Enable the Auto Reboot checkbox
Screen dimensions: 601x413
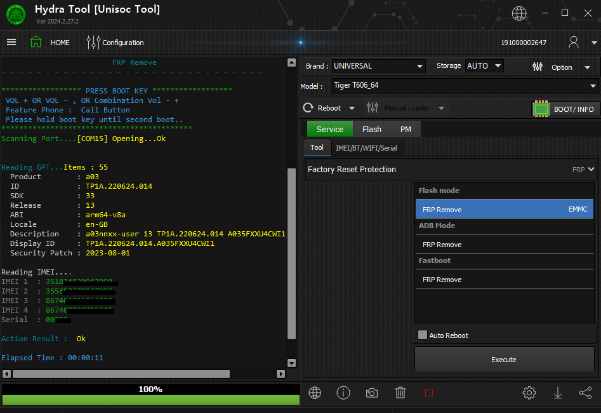click(x=423, y=335)
